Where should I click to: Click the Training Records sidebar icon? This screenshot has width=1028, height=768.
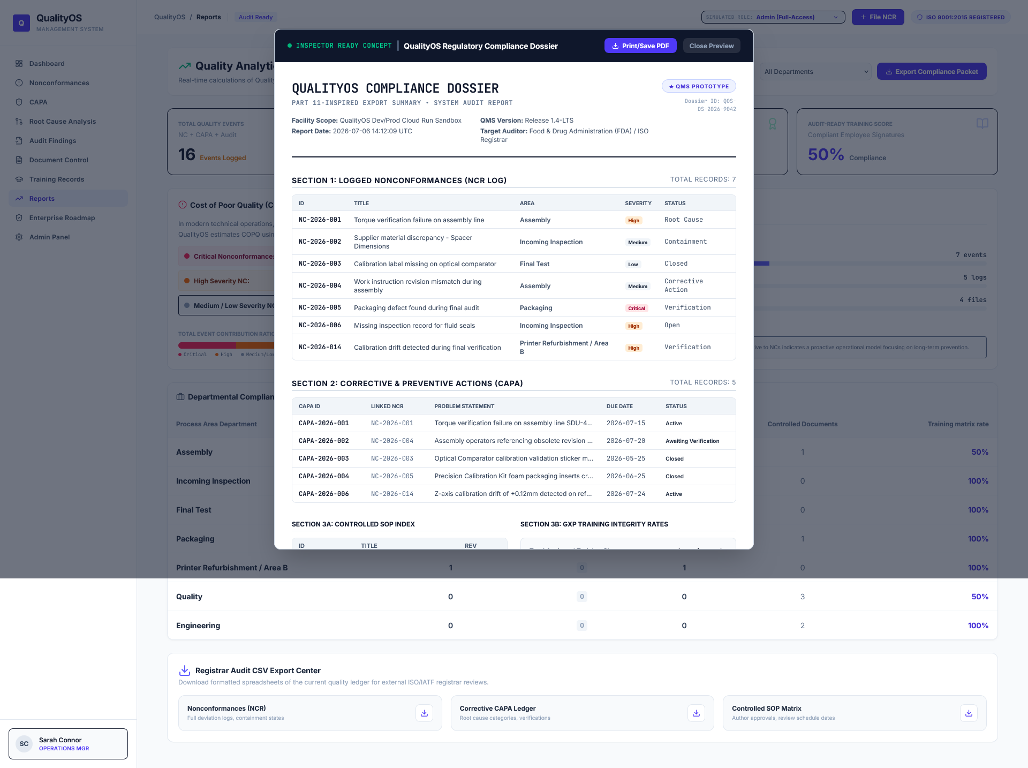coord(19,179)
